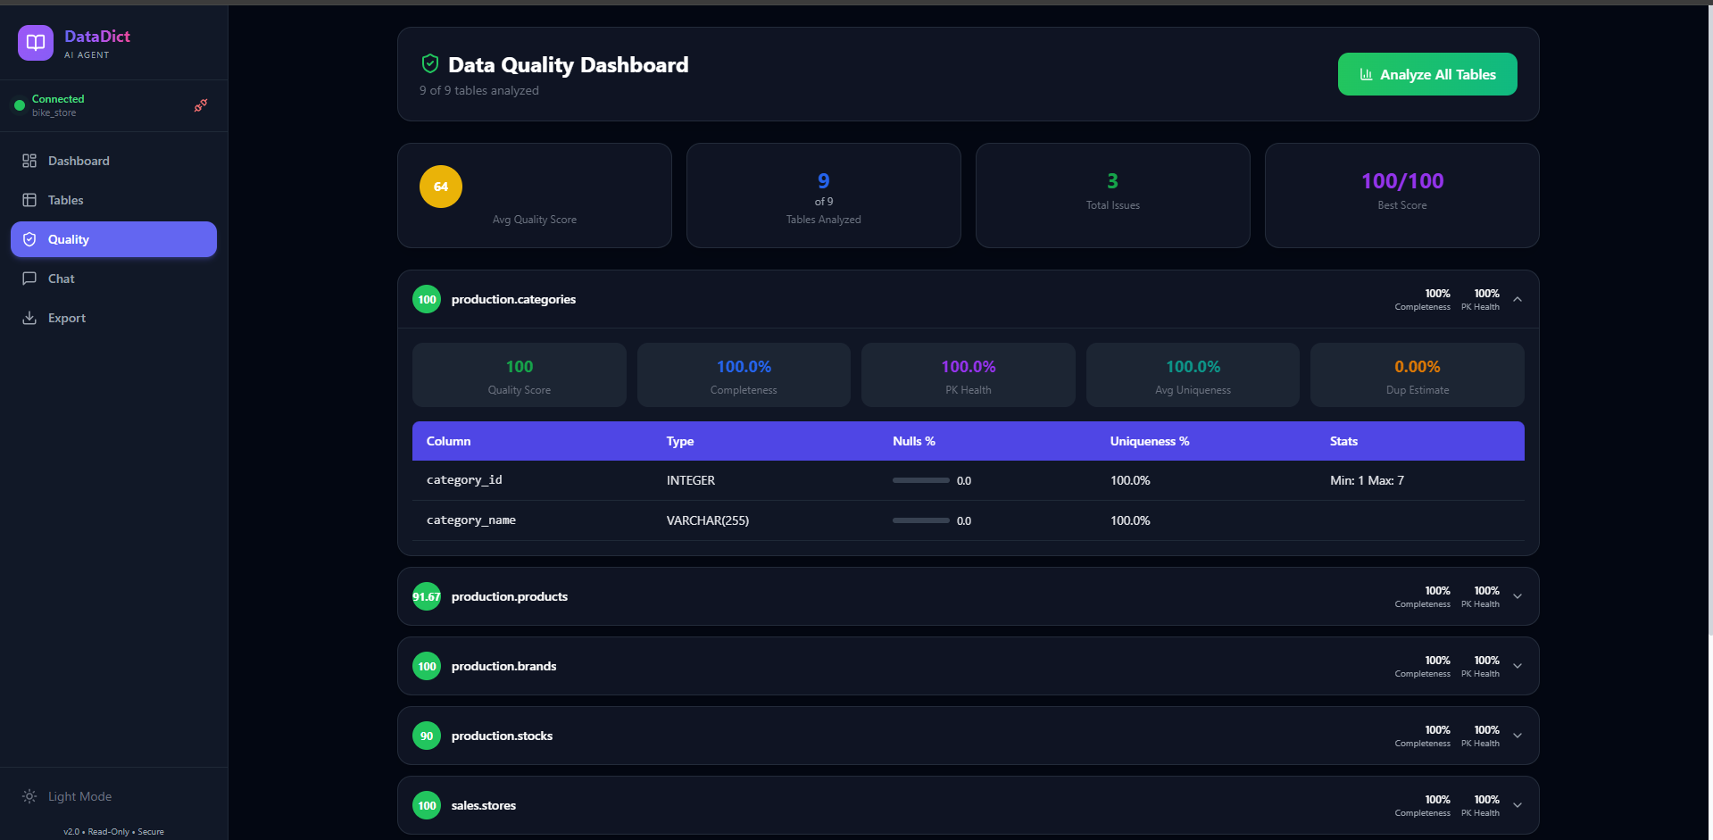
Task: Click the yellow 64 average score badge
Action: pos(441,187)
